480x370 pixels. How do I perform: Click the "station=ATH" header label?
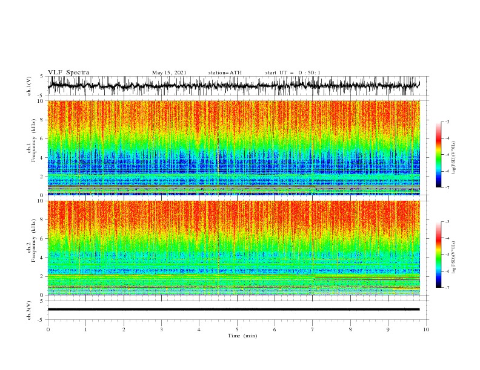coord(225,73)
